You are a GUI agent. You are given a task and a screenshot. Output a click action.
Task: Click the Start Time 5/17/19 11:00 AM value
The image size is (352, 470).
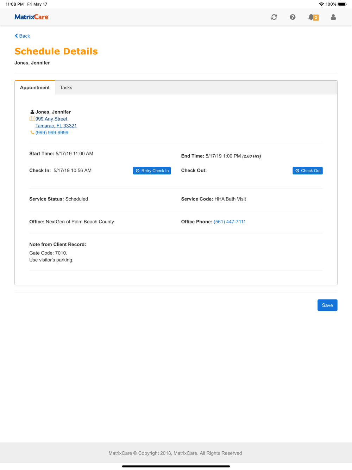point(74,154)
